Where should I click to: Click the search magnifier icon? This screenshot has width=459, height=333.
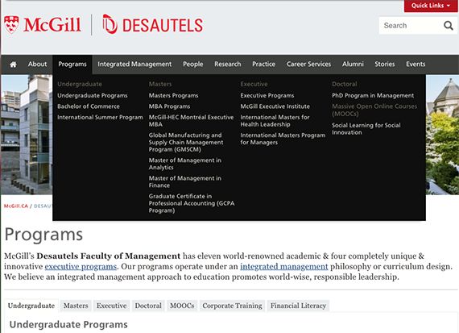click(x=449, y=26)
